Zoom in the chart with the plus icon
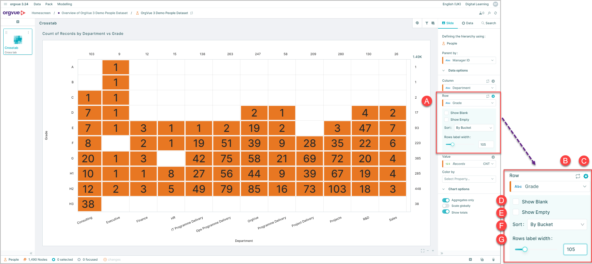The image size is (592, 264). pyautogui.click(x=433, y=251)
